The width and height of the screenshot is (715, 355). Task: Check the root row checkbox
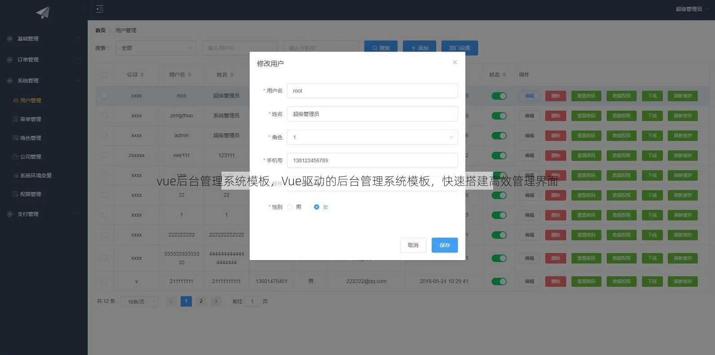[104, 96]
